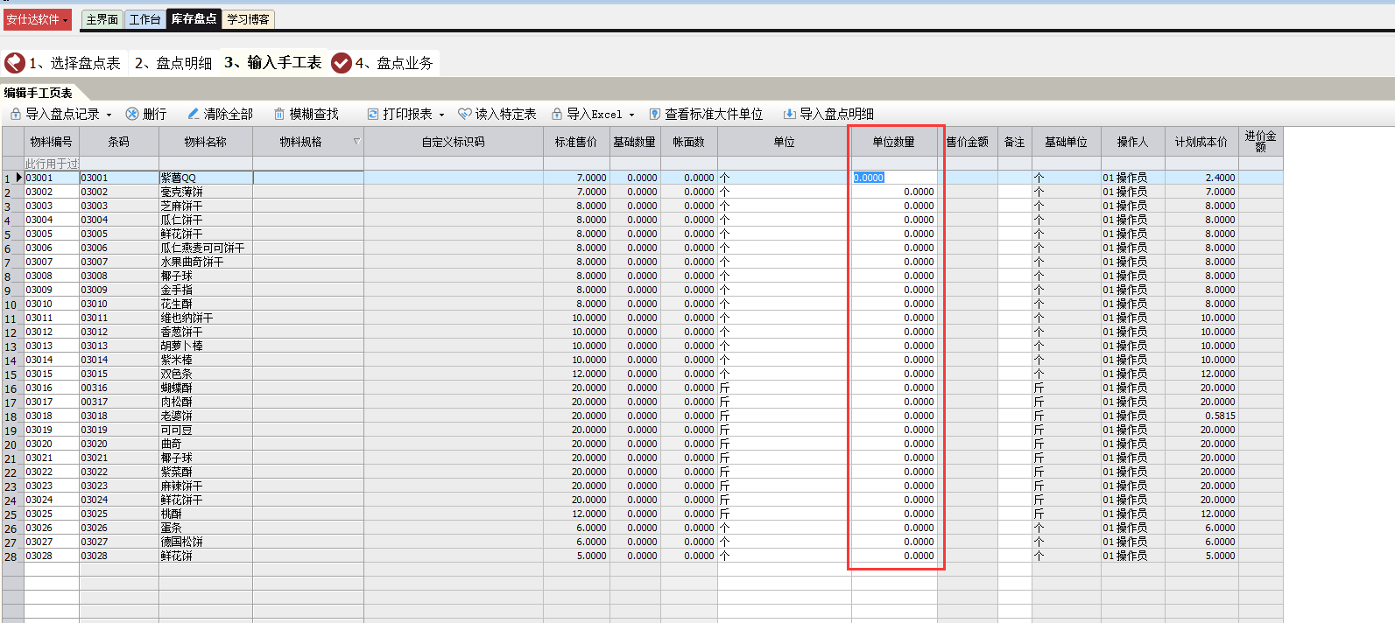This screenshot has width=1395, height=623.
Task: Open fuzzy search via 模糊查找 label
Action: [x=314, y=114]
